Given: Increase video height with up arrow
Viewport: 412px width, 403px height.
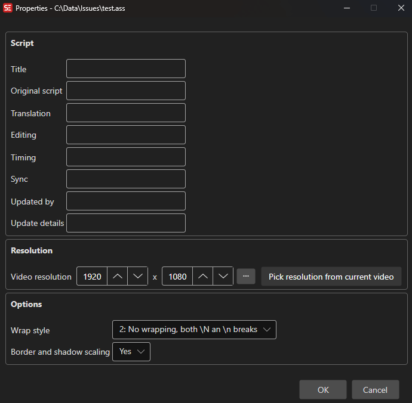Looking at the screenshot, I should (202, 276).
